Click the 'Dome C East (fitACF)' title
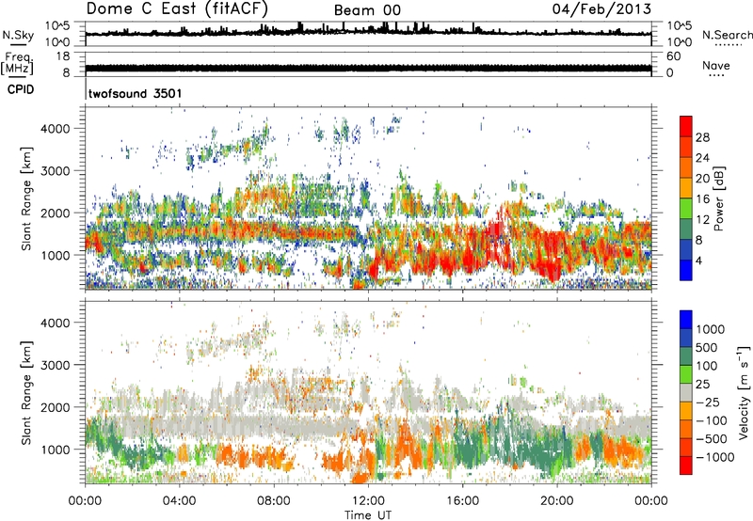753x521 pixels. point(177,8)
